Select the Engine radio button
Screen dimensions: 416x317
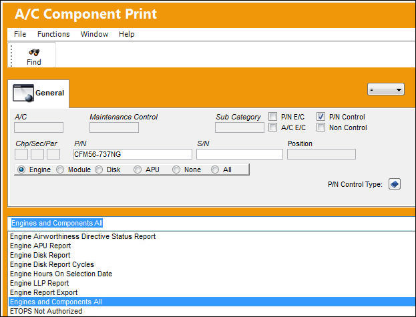point(21,170)
